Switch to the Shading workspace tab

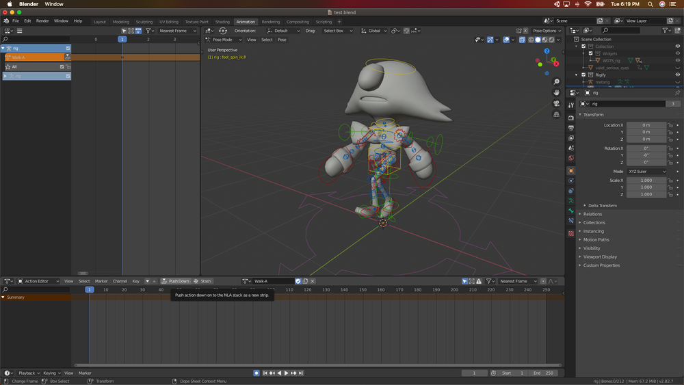[x=222, y=22]
